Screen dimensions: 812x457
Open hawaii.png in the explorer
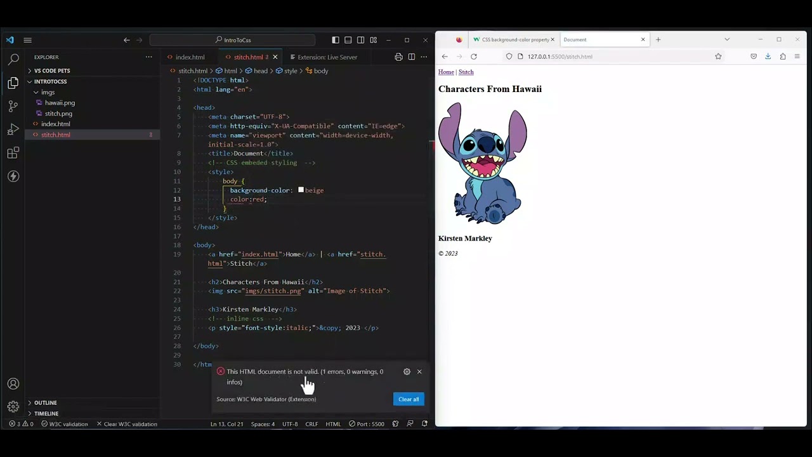click(60, 103)
